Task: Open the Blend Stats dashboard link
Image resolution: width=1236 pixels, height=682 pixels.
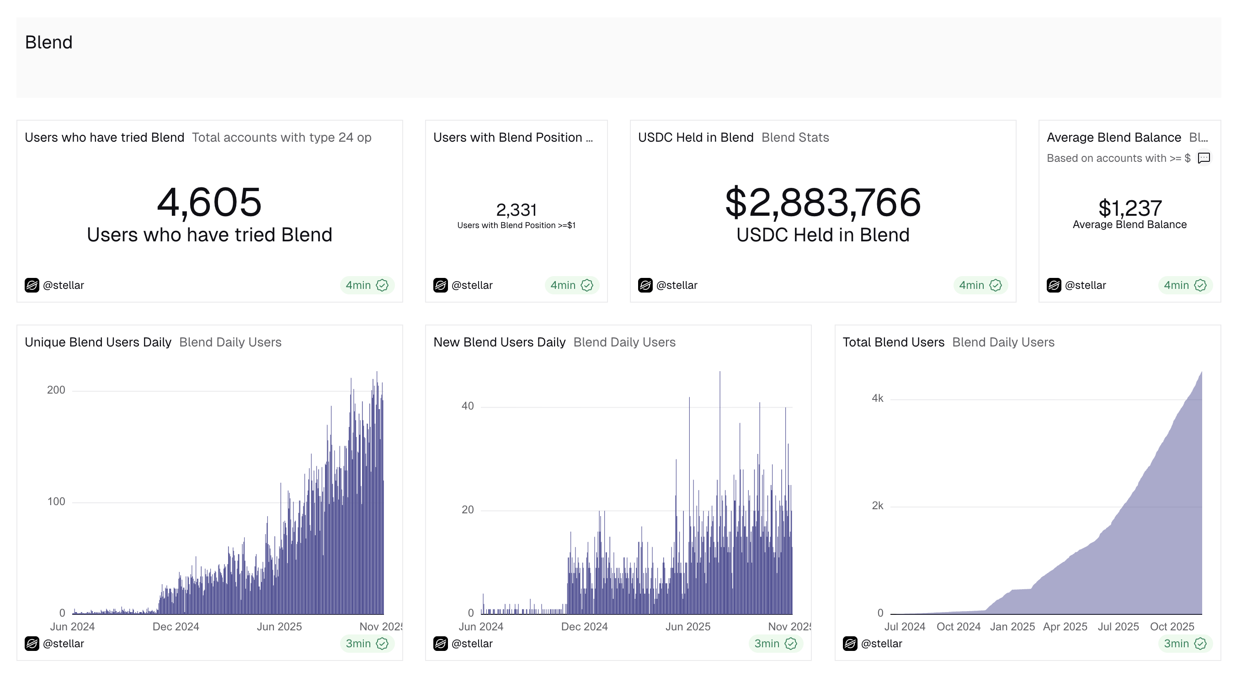Action: [x=794, y=137]
